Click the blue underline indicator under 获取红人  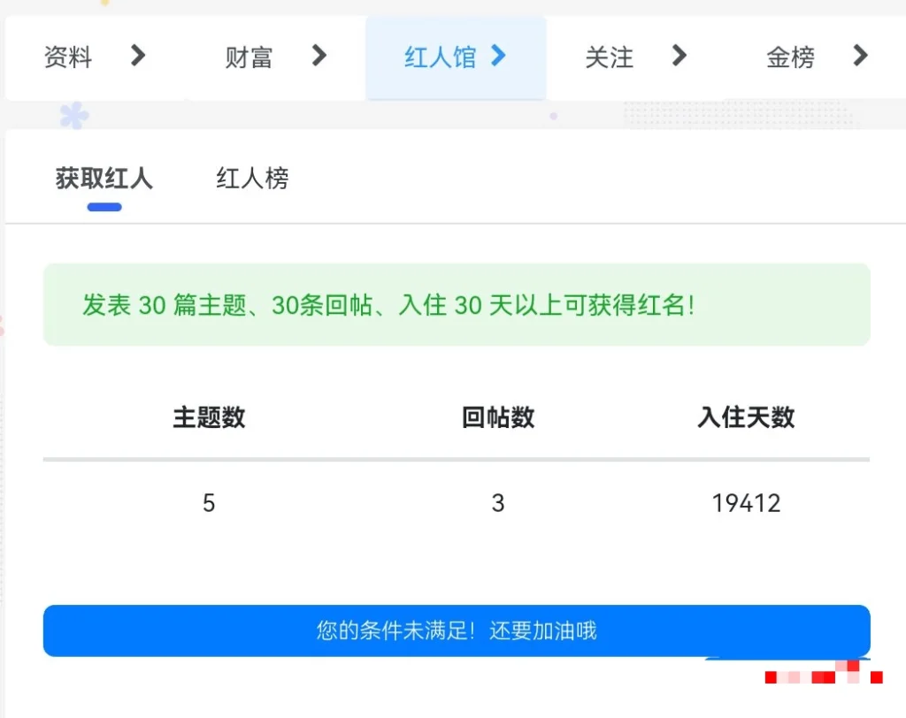[x=104, y=207]
